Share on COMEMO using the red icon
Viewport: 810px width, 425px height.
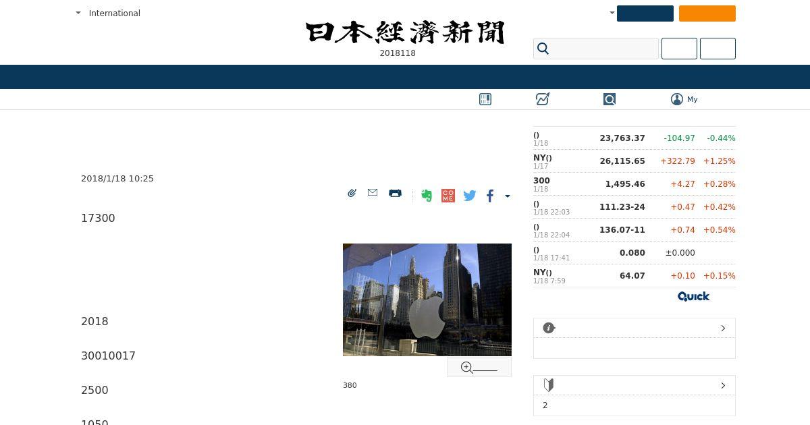[448, 196]
